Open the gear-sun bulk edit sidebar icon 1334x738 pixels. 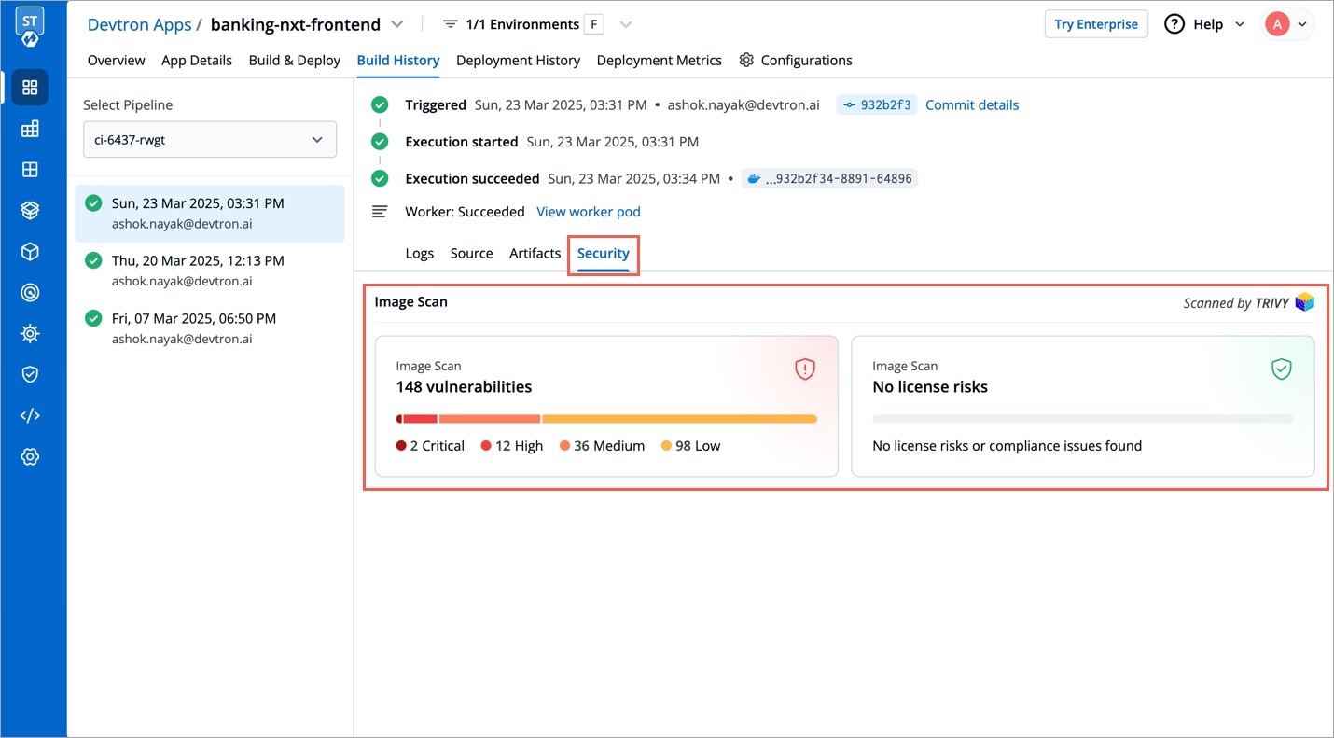tap(30, 333)
